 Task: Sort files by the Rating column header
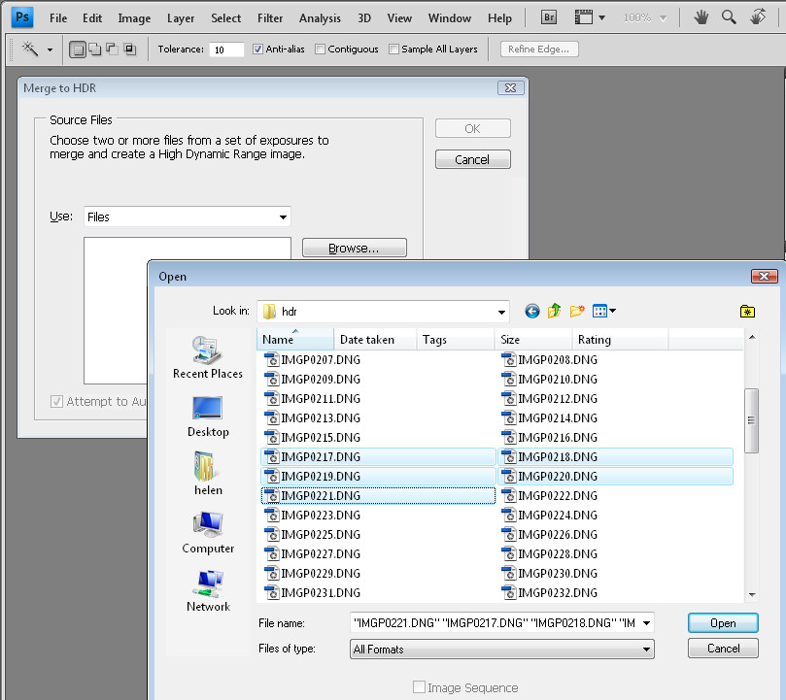coord(620,339)
